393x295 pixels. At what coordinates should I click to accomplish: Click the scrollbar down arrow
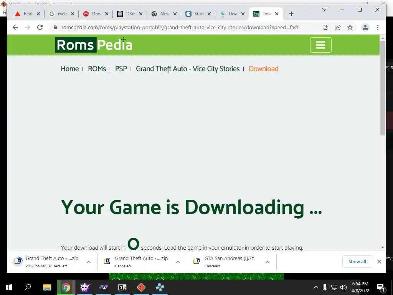[383, 247]
